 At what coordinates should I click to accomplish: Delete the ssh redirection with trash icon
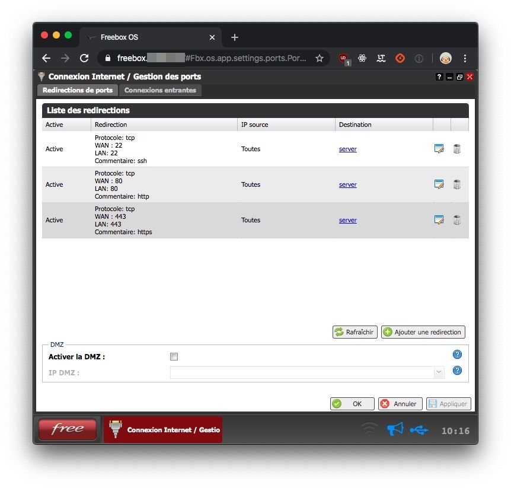(456, 149)
